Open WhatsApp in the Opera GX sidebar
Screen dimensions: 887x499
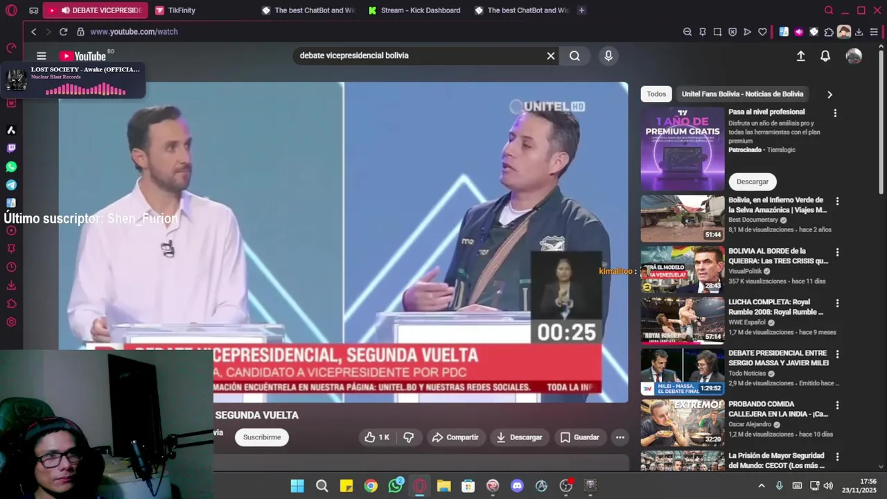tap(11, 167)
